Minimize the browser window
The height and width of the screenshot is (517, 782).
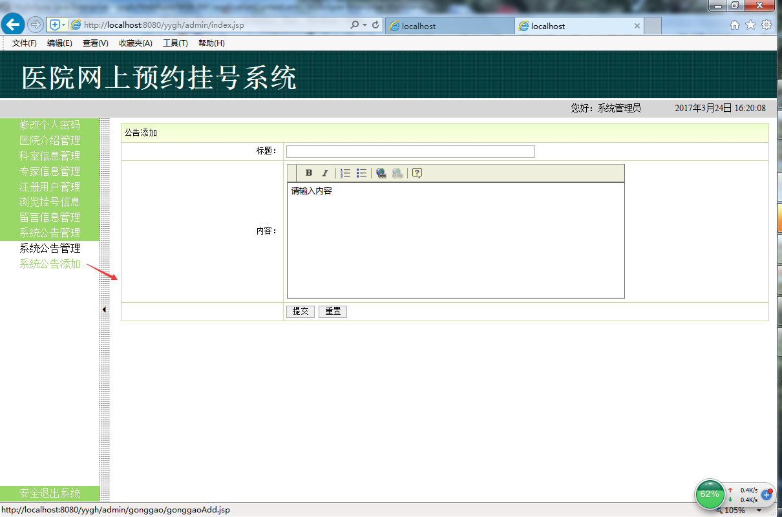718,6
